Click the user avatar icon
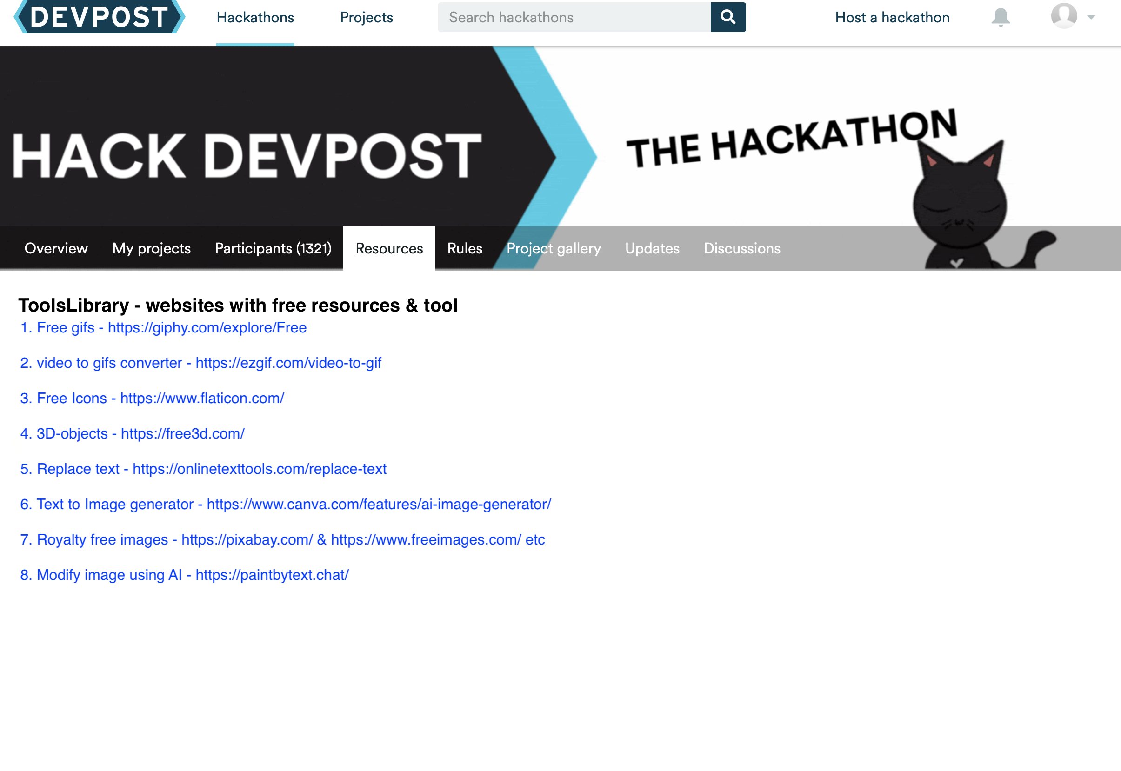Screen dimensions: 1121x771 tap(1063, 16)
